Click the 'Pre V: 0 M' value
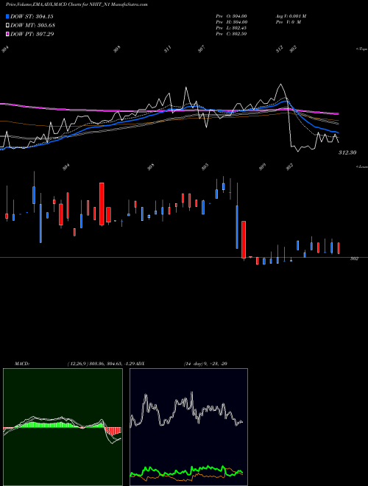368x486 pixels. [x=288, y=22]
